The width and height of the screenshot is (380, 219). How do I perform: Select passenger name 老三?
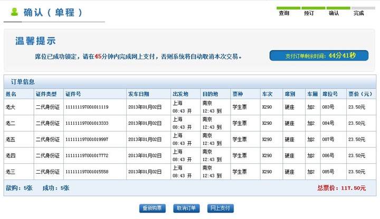pyautogui.click(x=11, y=172)
